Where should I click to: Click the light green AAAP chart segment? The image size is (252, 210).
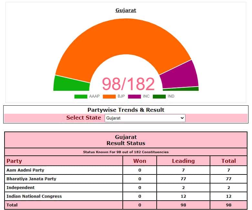[x=71, y=84]
